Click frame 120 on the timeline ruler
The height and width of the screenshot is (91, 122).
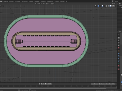[48, 86]
